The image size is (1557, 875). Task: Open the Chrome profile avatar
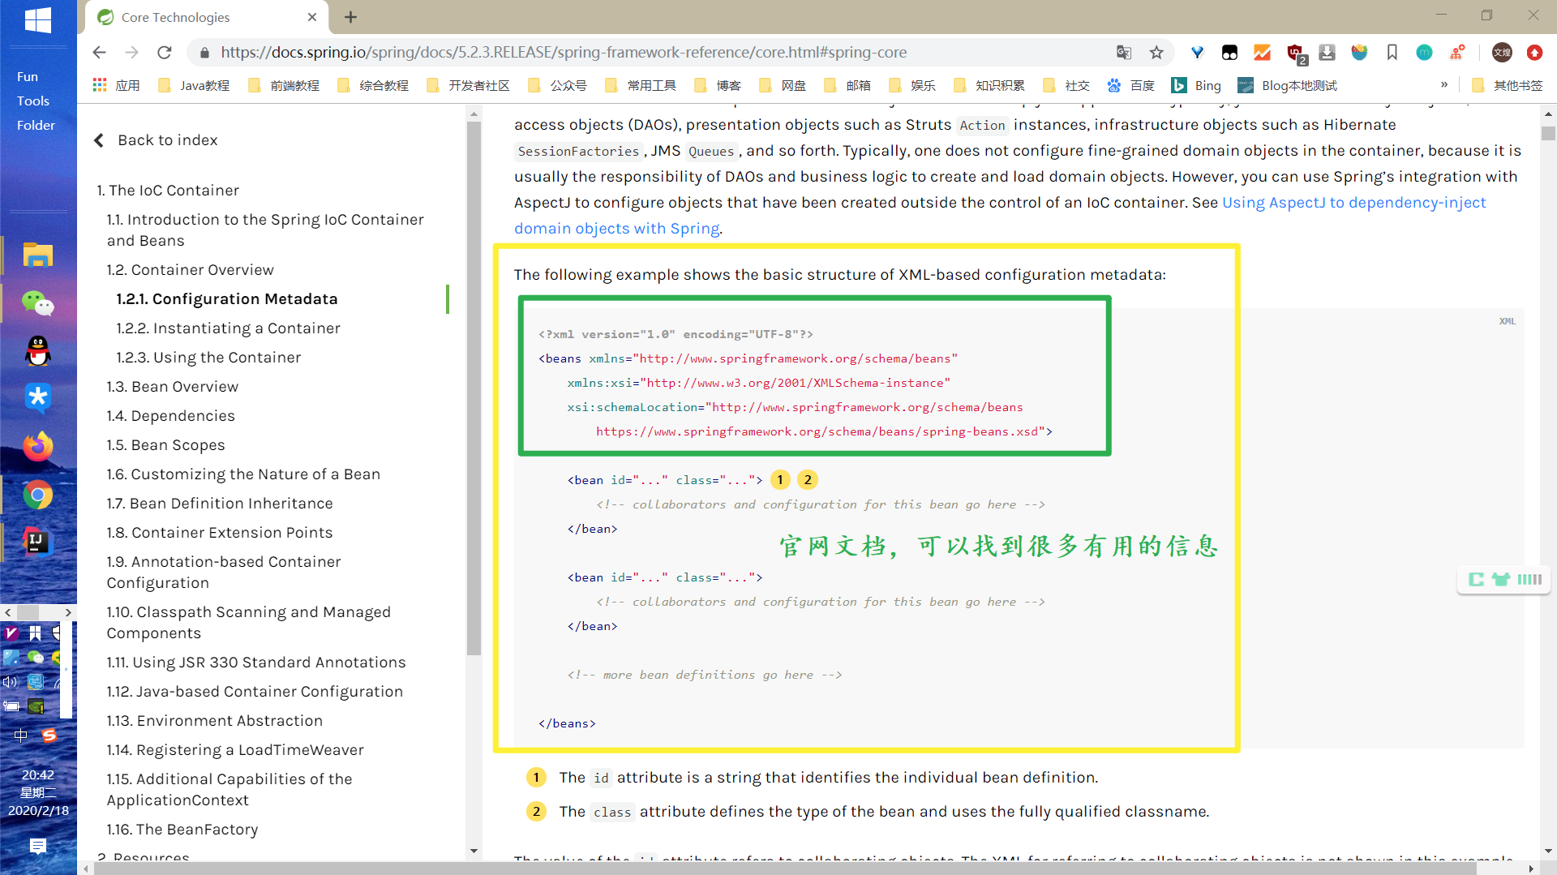click(x=1502, y=53)
